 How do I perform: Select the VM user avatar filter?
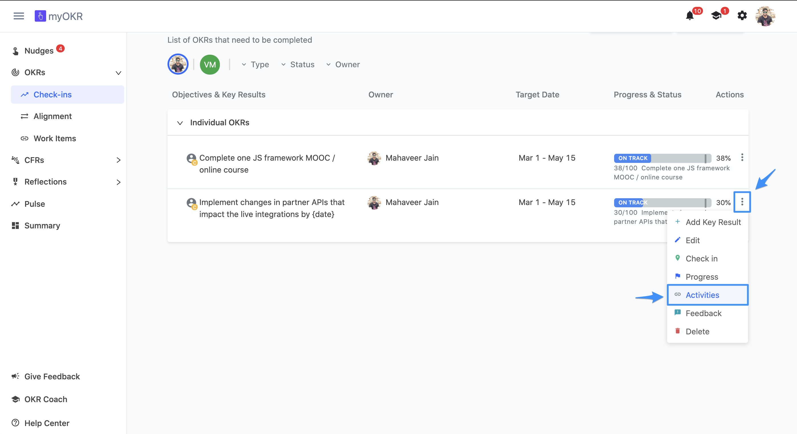210,64
